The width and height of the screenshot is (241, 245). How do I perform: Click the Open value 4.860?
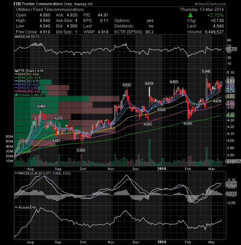(45, 15)
